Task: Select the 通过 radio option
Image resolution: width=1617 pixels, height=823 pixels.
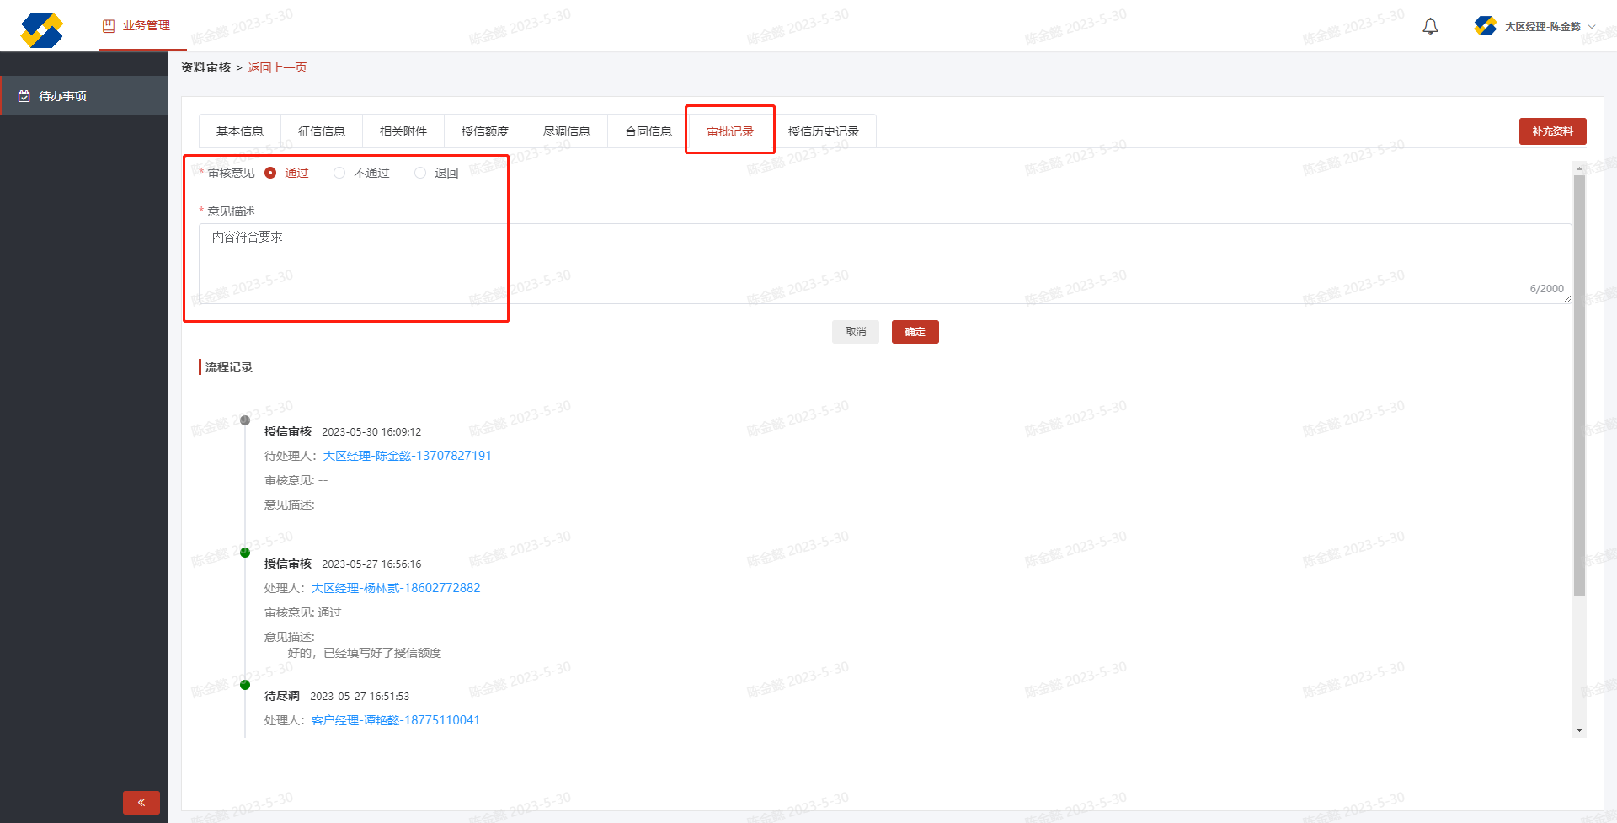Action: pyautogui.click(x=270, y=173)
